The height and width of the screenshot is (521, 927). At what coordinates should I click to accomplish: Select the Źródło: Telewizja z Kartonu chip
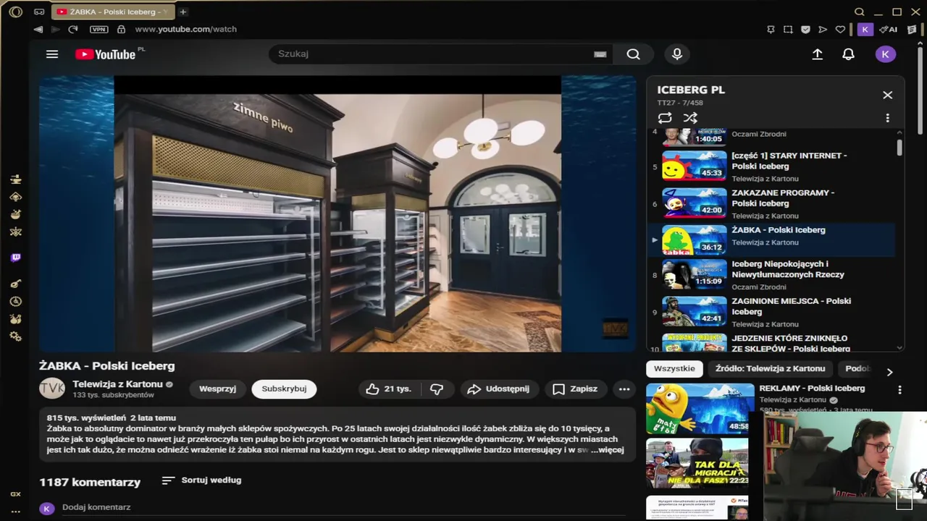(x=770, y=369)
